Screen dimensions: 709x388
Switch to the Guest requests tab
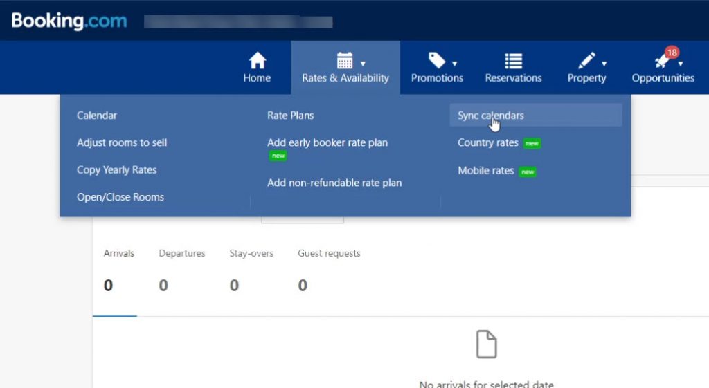point(329,254)
